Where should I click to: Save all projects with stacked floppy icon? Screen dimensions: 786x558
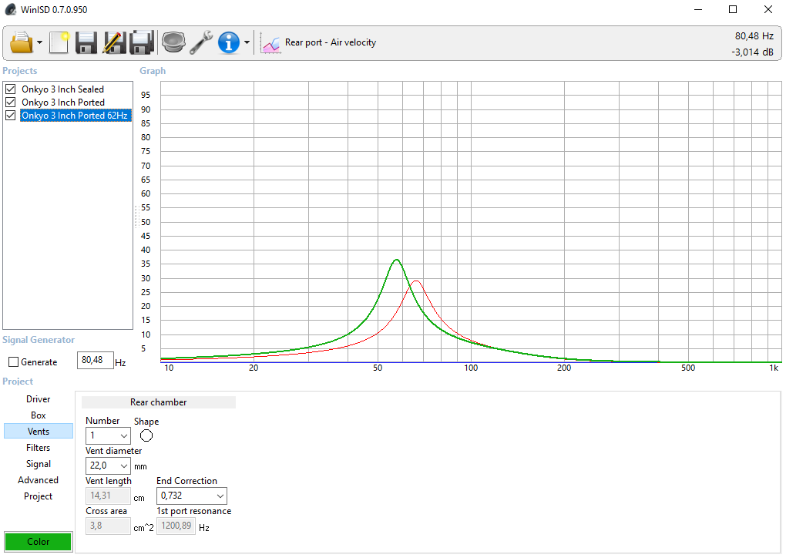pos(142,42)
